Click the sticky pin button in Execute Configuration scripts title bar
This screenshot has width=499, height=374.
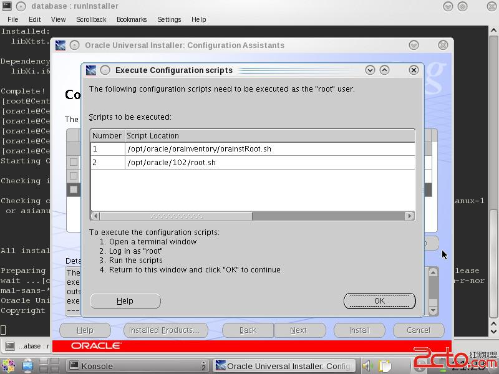pos(105,70)
